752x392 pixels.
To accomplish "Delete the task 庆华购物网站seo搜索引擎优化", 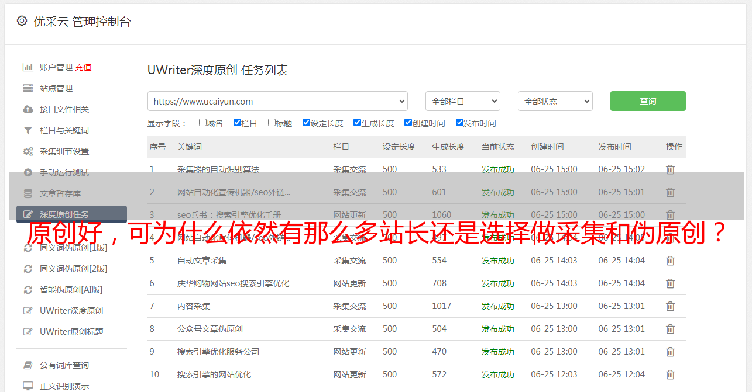I will tap(670, 283).
